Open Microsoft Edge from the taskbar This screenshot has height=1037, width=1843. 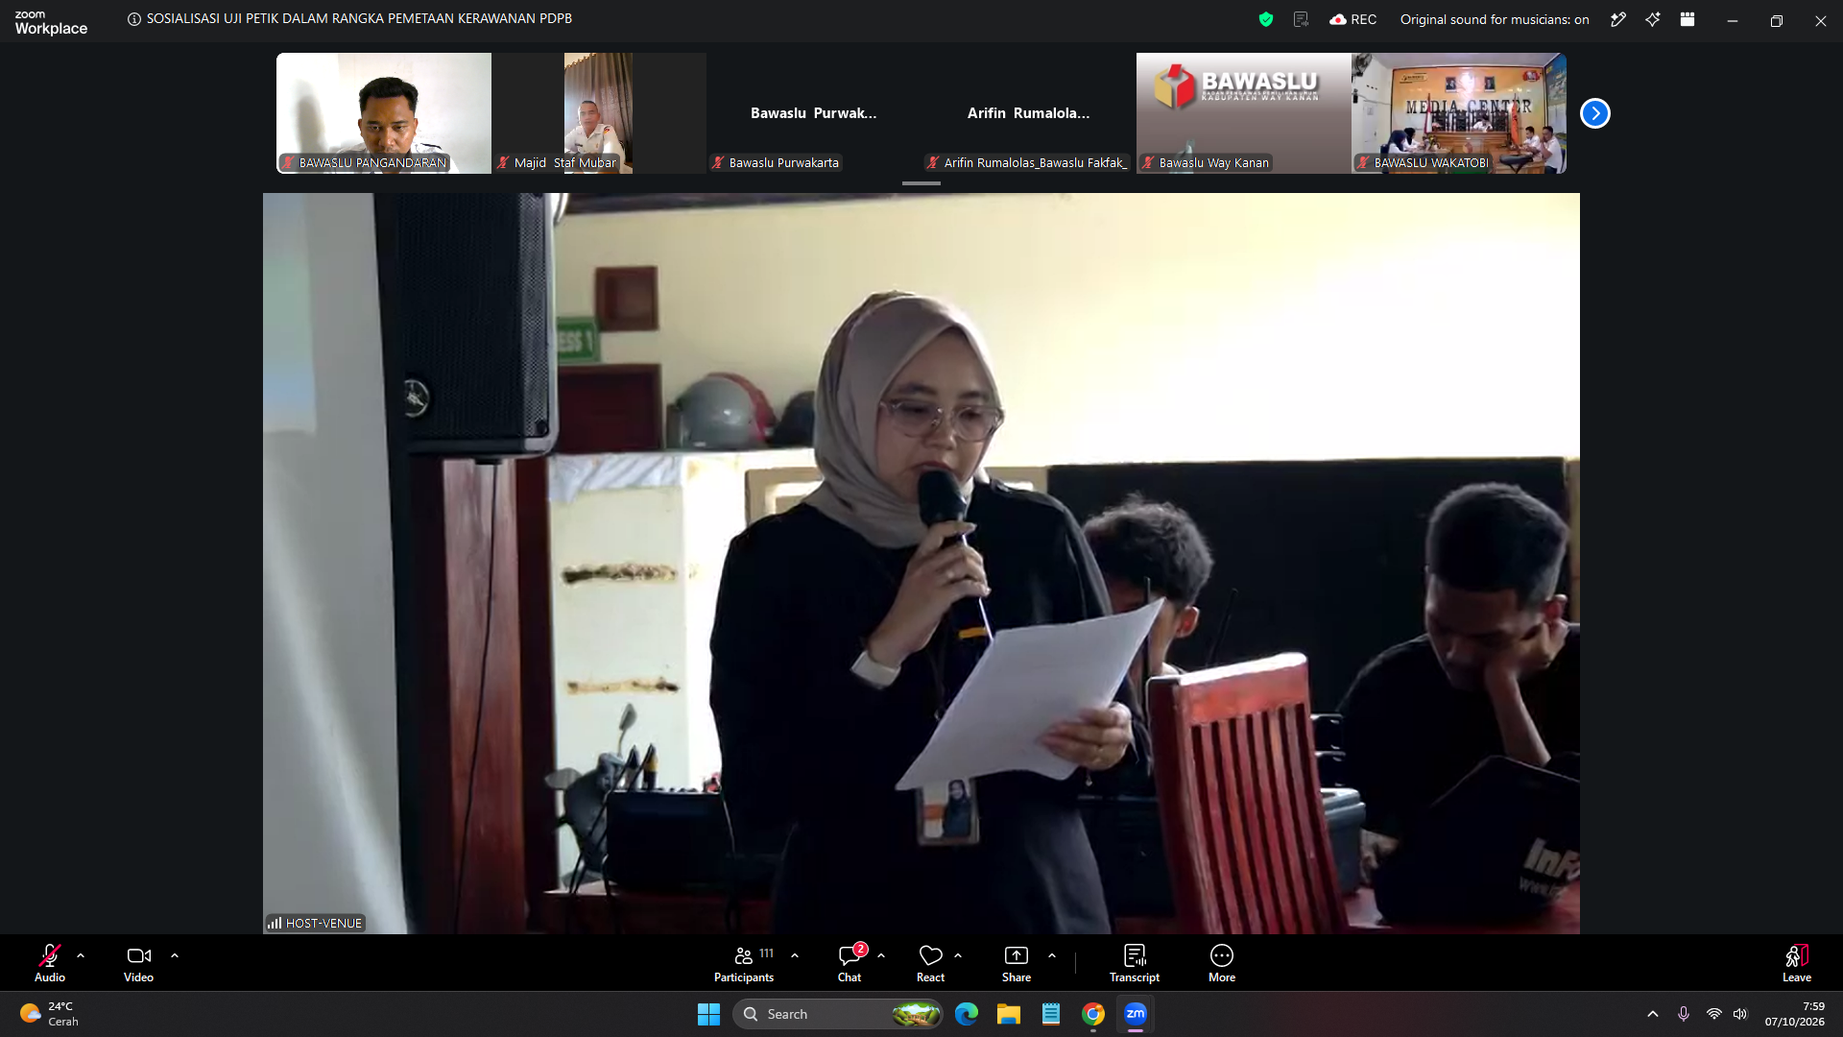(966, 1014)
